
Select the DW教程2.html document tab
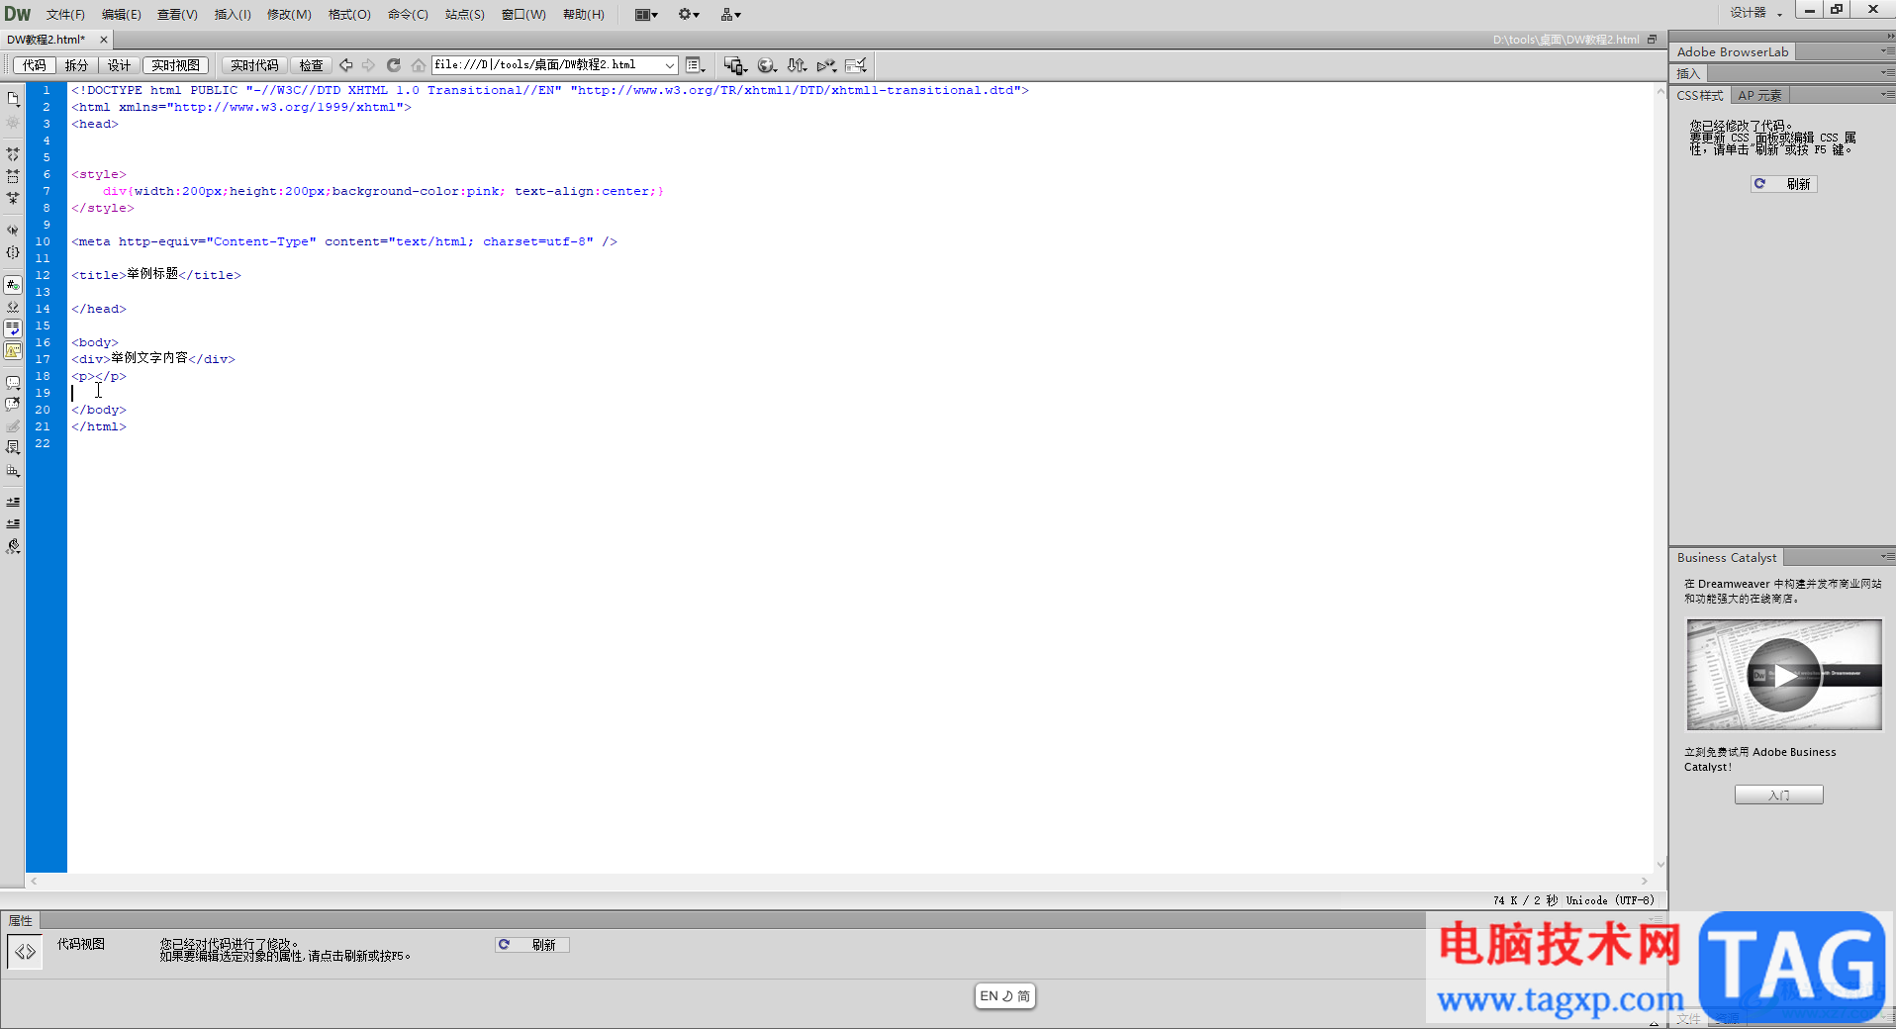pos(47,40)
